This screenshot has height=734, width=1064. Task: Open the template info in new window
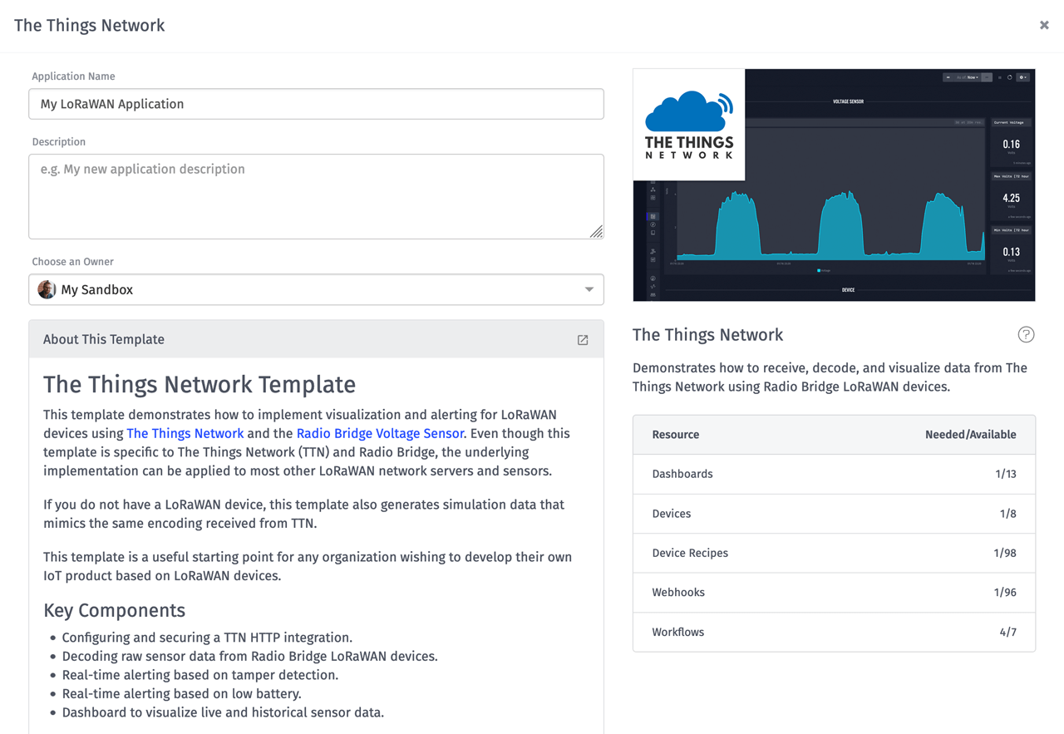tap(583, 340)
